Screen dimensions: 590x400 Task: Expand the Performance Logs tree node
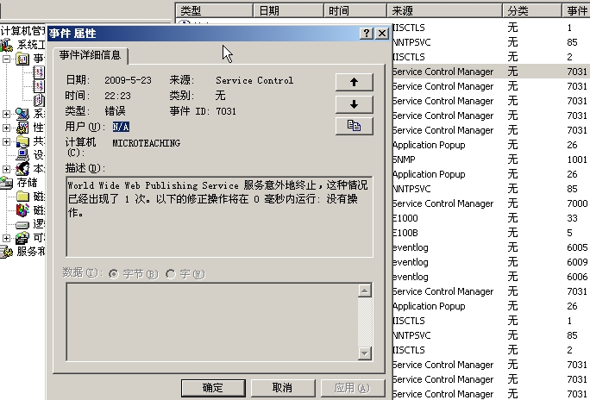pos(6,128)
